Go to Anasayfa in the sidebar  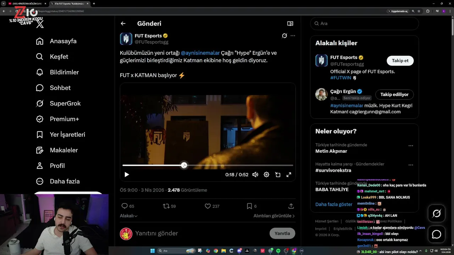point(56,41)
